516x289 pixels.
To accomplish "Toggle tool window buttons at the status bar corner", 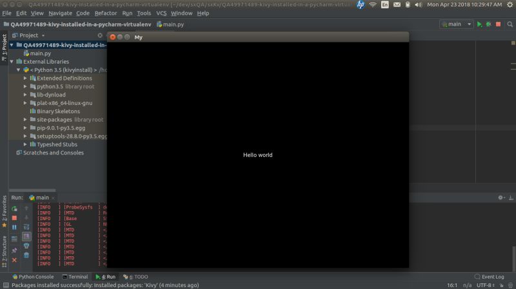I will click(x=6, y=285).
